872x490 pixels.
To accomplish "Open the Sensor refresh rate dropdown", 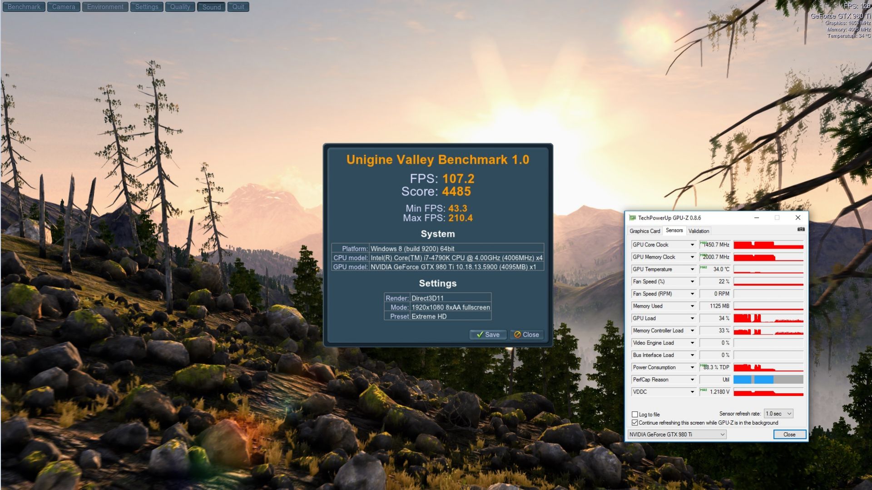I will point(778,414).
